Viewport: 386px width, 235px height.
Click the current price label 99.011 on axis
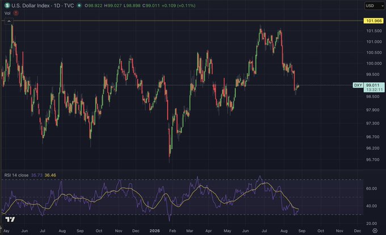coord(373,85)
